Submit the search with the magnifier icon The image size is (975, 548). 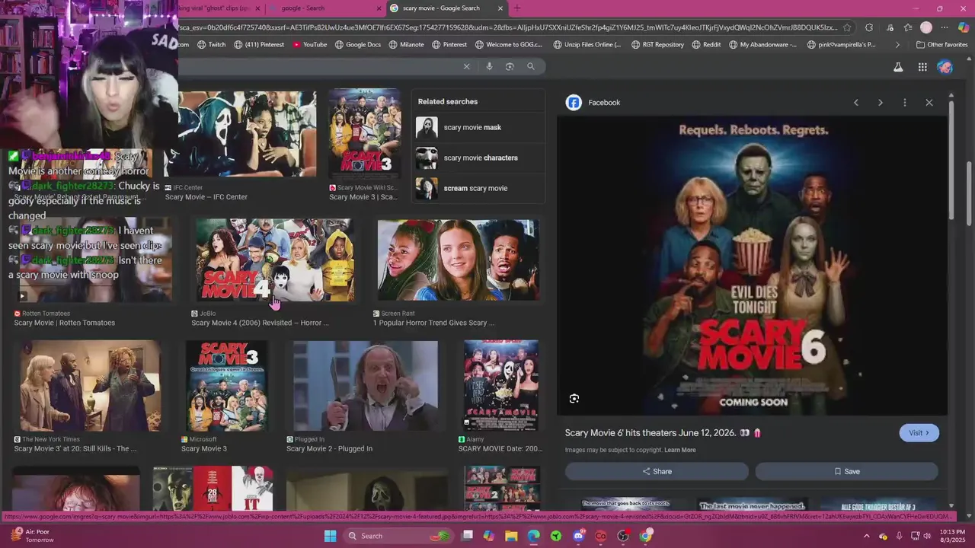point(531,66)
